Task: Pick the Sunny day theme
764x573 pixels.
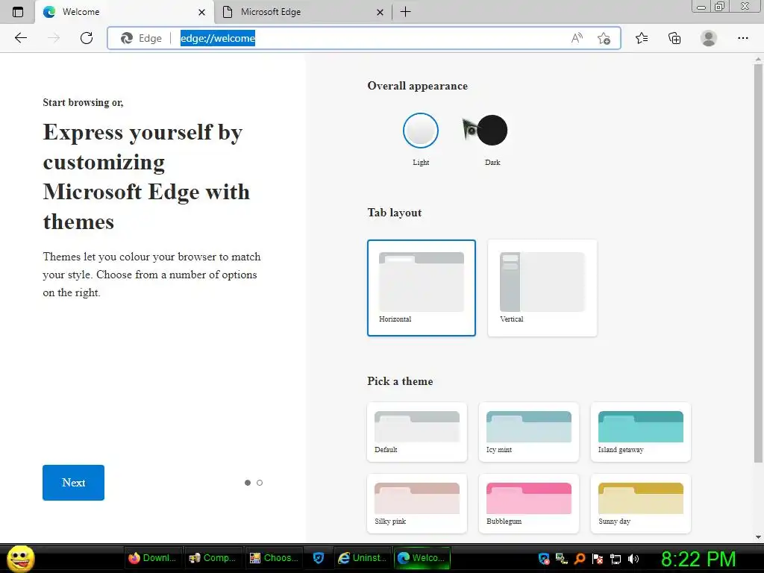Action: [x=641, y=504]
